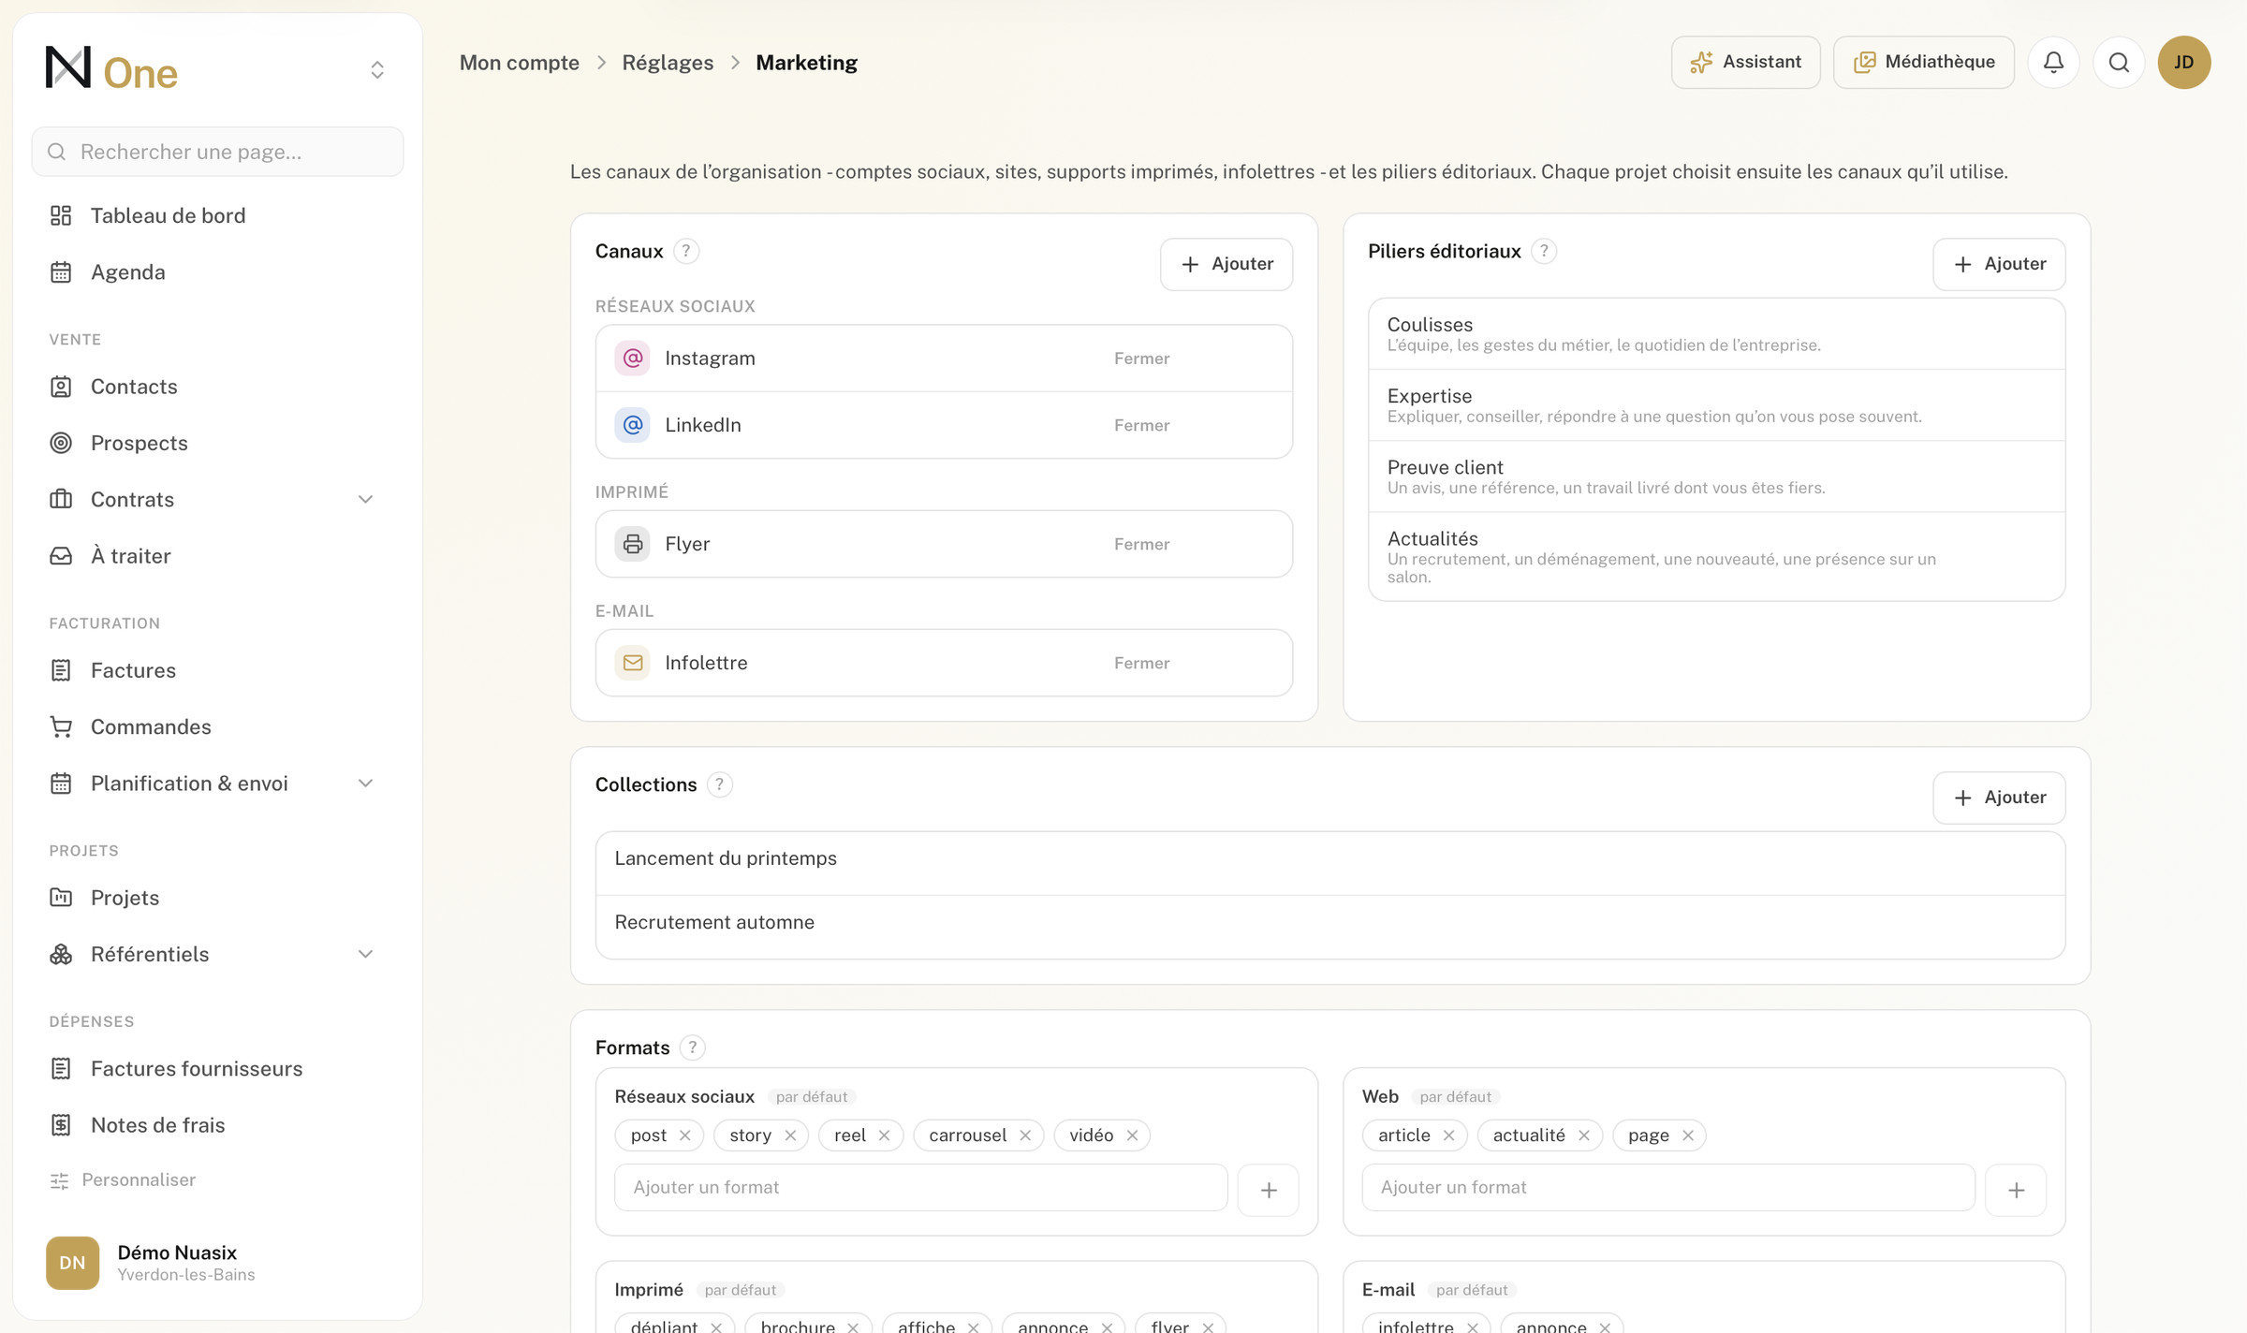Viewport: 2247px width, 1333px height.
Task: Open the Assistant button
Action: coord(1746,63)
